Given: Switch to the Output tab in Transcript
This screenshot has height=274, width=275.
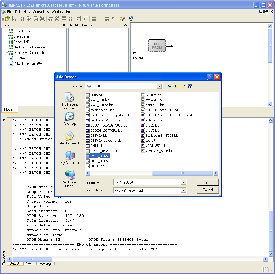Looking at the screenshot, I should click(15, 264).
